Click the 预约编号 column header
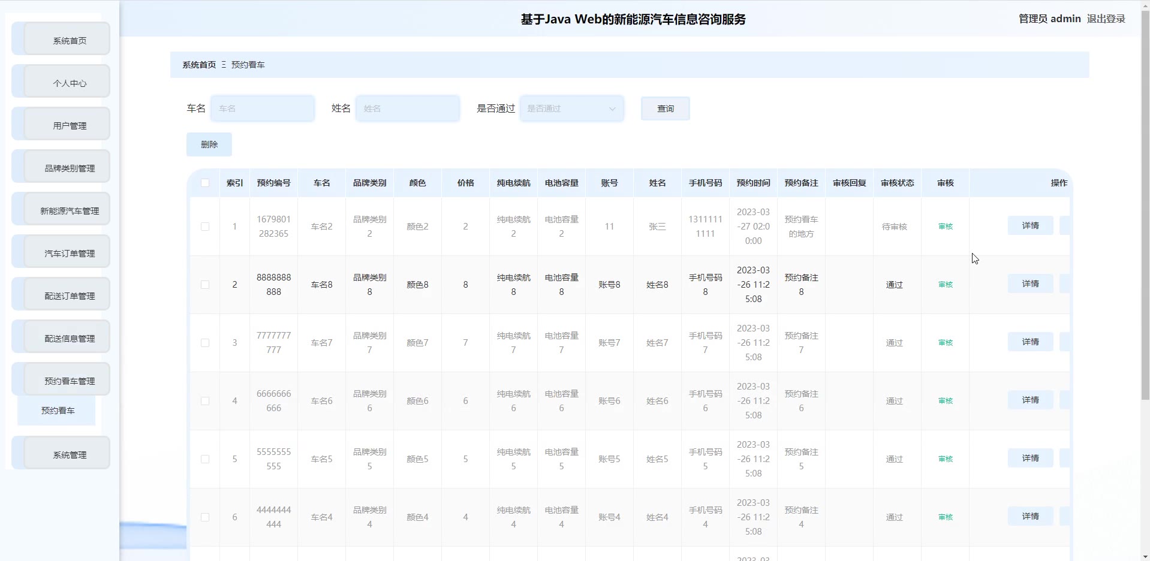Screen dimensions: 1150x561 point(273,183)
